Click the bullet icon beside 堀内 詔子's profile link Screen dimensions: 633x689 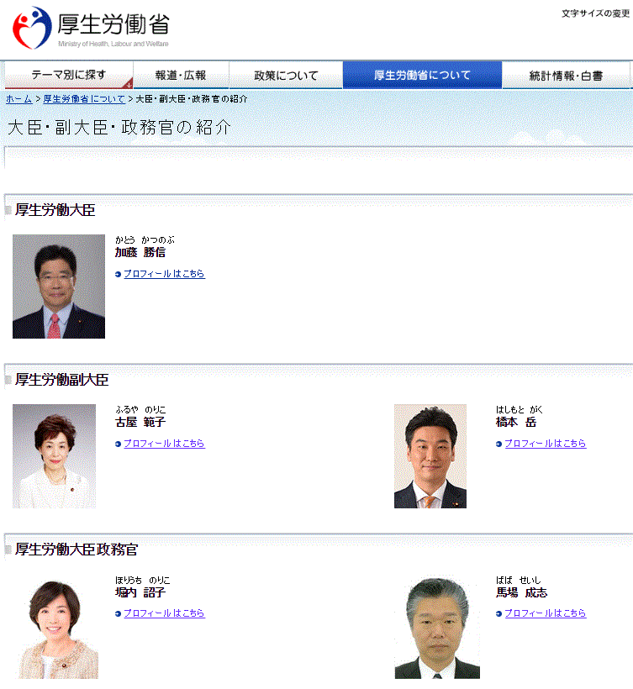(118, 613)
